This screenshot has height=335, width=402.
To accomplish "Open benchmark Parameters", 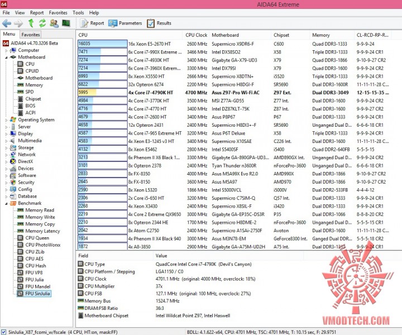I will click(x=125, y=23).
